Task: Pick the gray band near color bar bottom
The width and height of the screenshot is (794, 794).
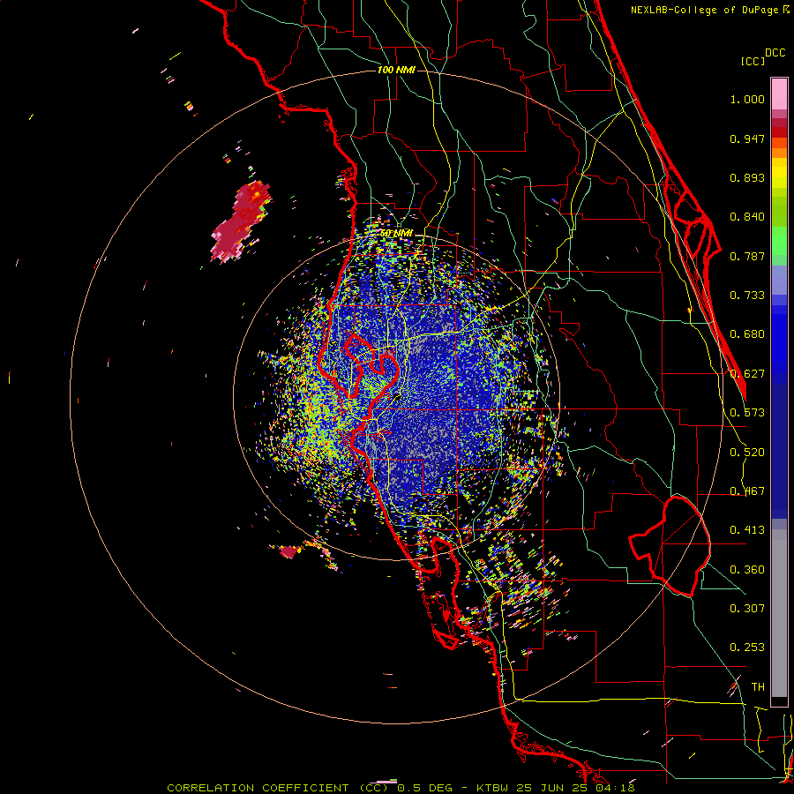Action: coord(779,613)
